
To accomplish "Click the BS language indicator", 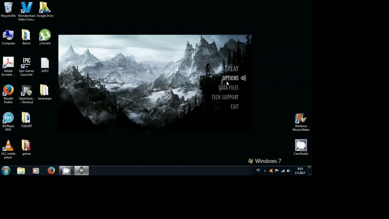I will point(258,170).
